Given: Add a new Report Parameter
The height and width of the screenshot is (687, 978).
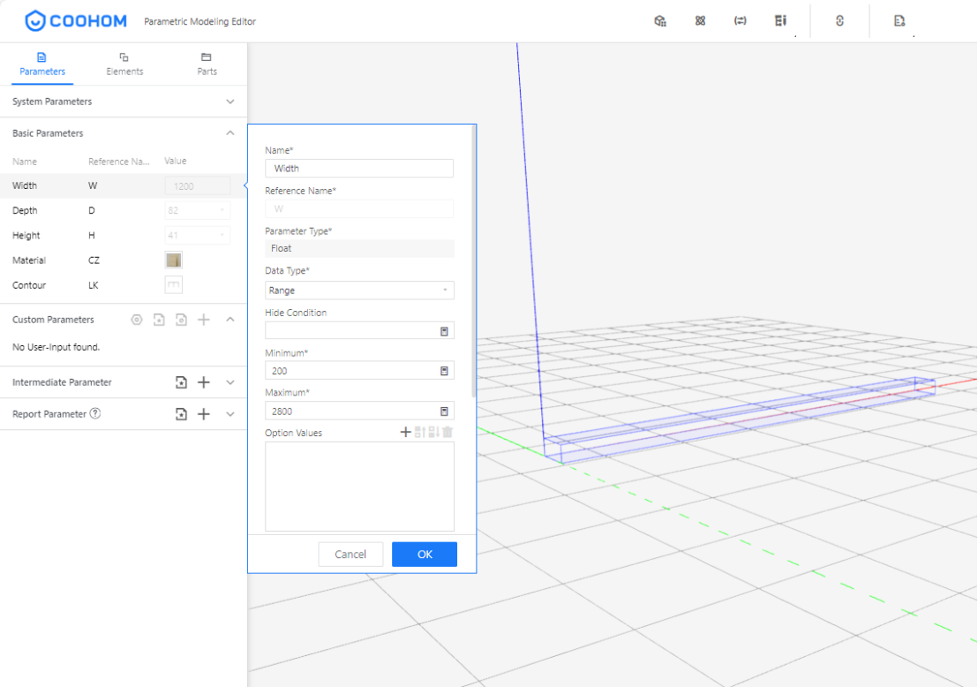Looking at the screenshot, I should 204,414.
